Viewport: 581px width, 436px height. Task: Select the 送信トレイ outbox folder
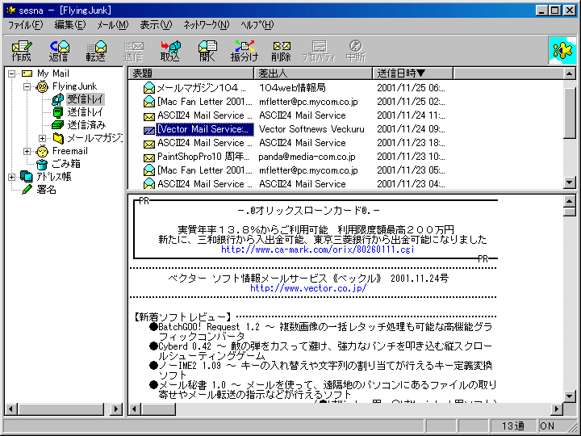pos(85,112)
